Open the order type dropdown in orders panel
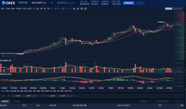186x109 pixels. 145,101
